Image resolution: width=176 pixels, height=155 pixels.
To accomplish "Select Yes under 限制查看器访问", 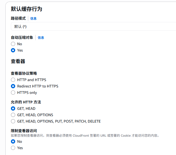I will click(x=13, y=148).
